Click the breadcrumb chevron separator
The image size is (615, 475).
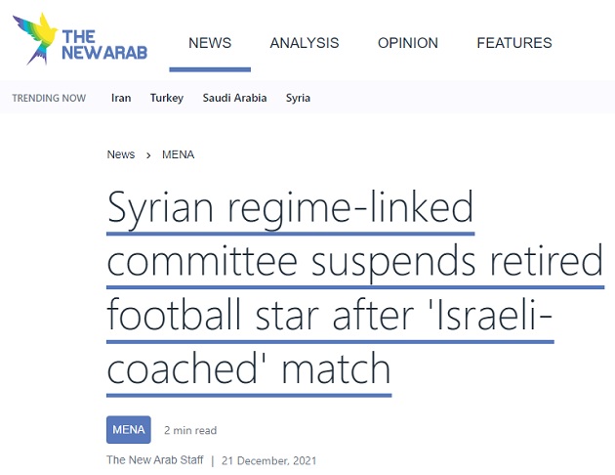[148, 154]
